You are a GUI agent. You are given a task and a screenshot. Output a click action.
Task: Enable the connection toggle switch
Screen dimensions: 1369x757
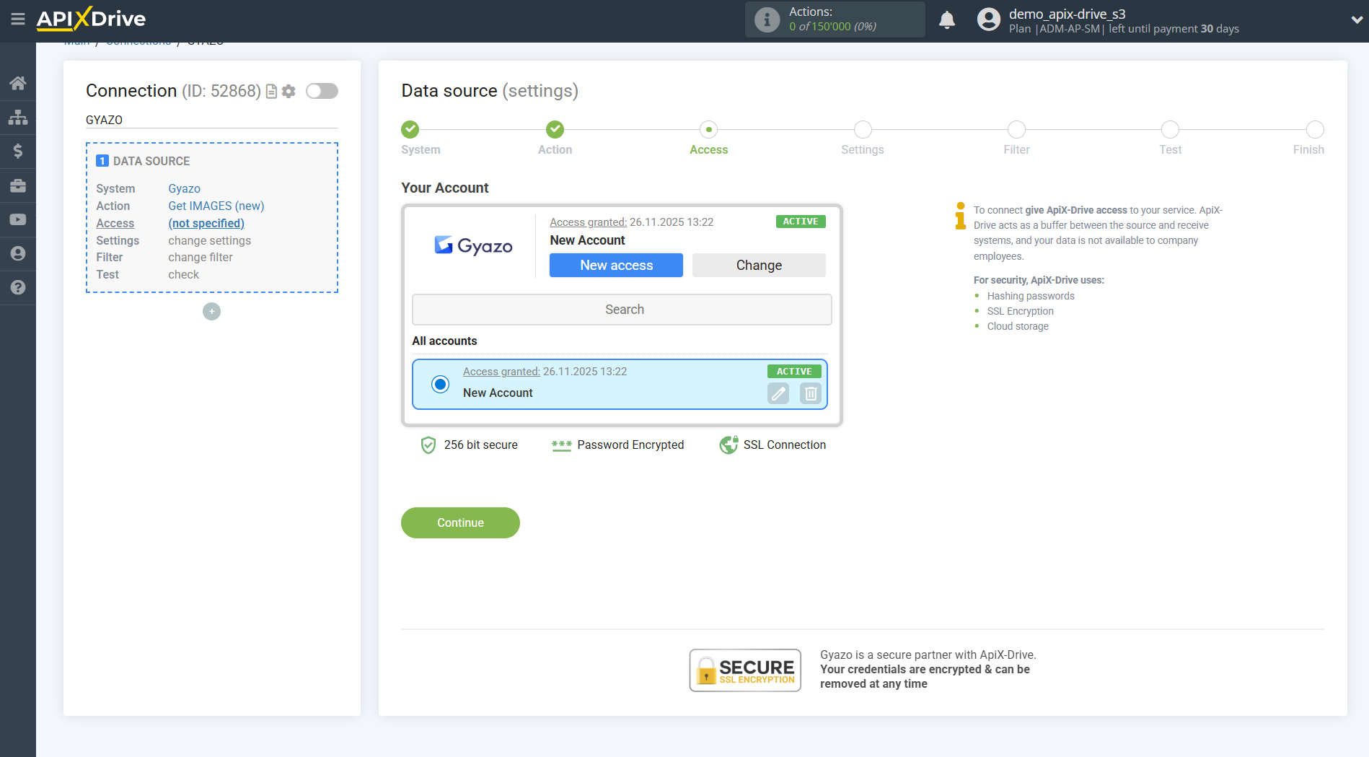coord(322,91)
